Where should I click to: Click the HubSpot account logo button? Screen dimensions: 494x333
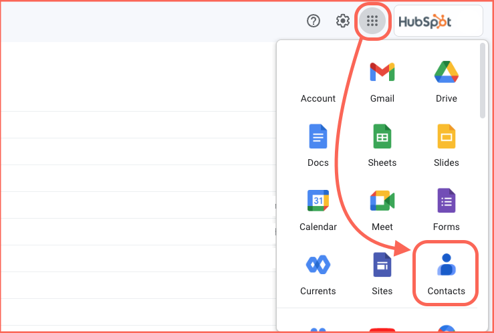click(x=438, y=21)
